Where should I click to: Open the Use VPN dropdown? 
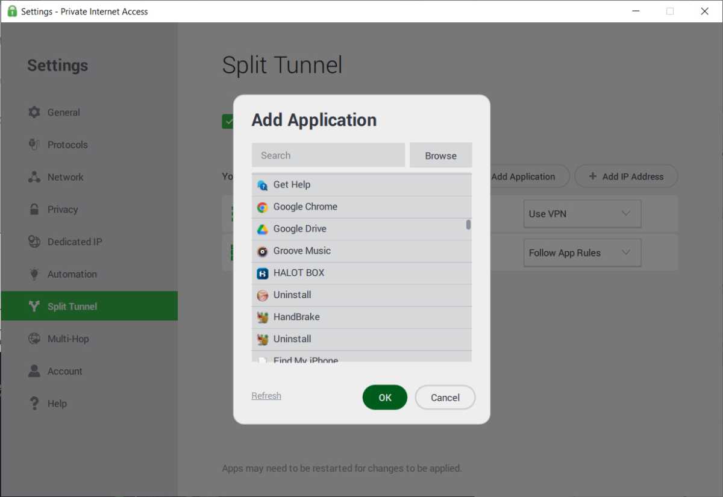click(582, 214)
